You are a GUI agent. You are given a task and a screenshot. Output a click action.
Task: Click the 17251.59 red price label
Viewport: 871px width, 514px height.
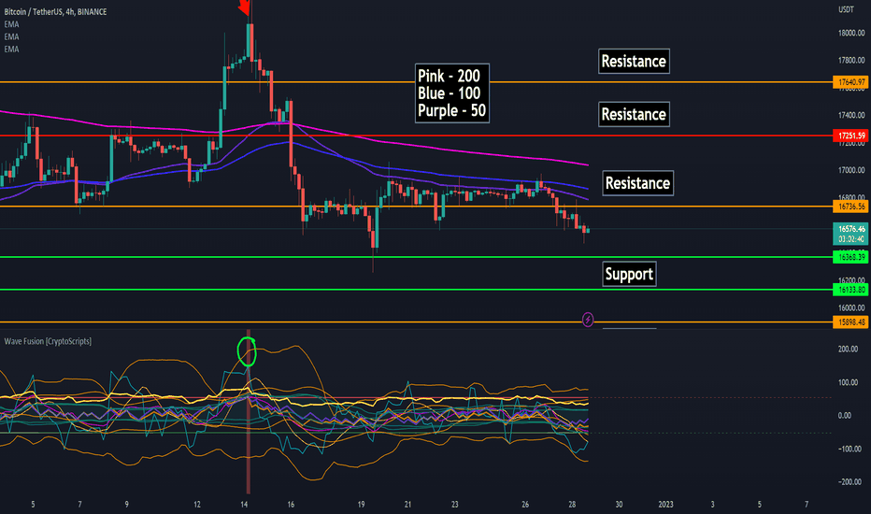click(x=850, y=136)
